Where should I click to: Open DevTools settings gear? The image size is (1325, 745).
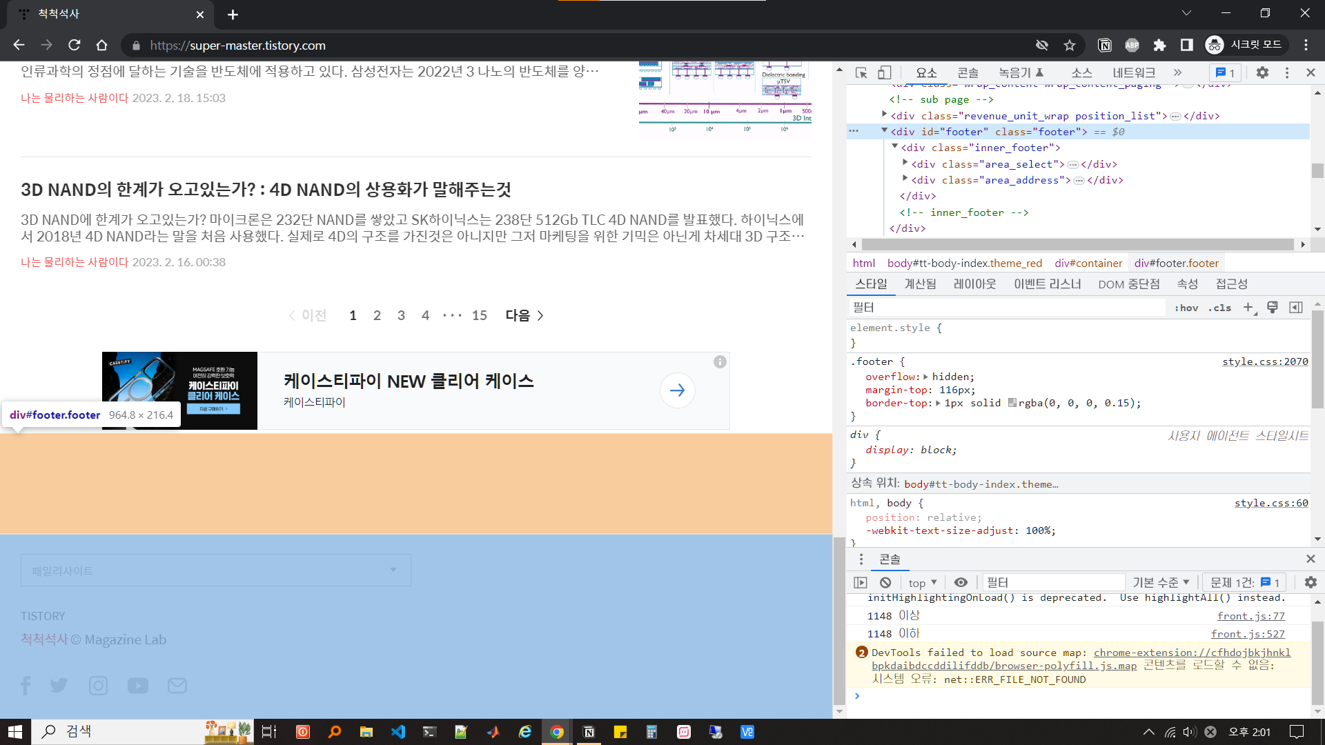coord(1262,72)
